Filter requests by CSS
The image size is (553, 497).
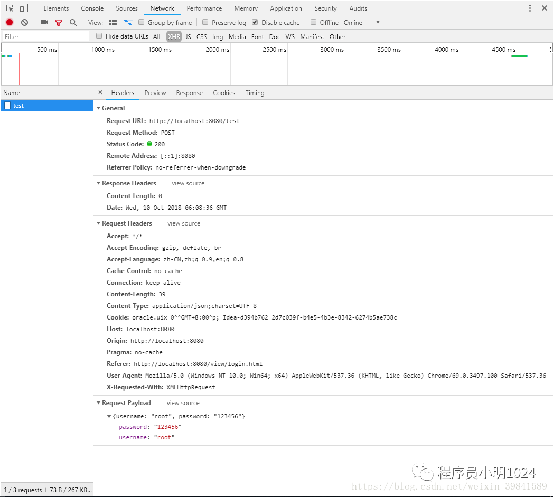click(x=202, y=36)
